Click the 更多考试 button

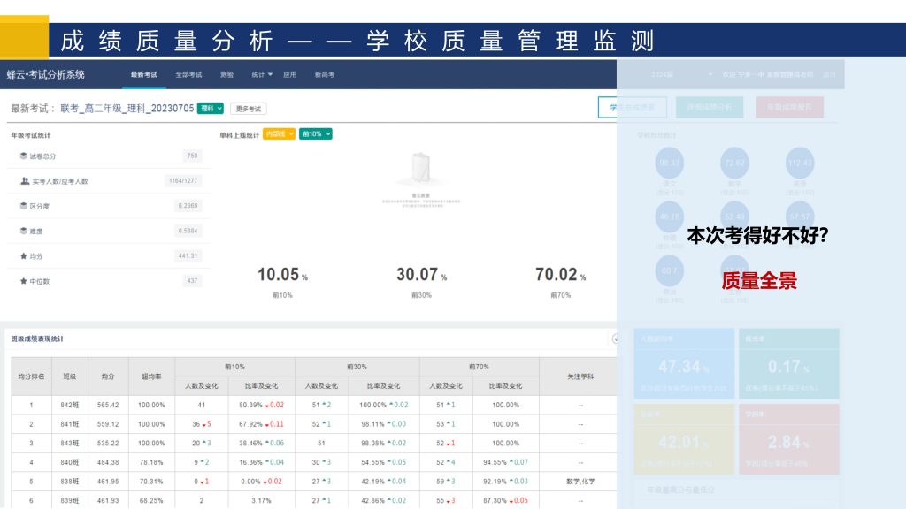click(x=249, y=109)
